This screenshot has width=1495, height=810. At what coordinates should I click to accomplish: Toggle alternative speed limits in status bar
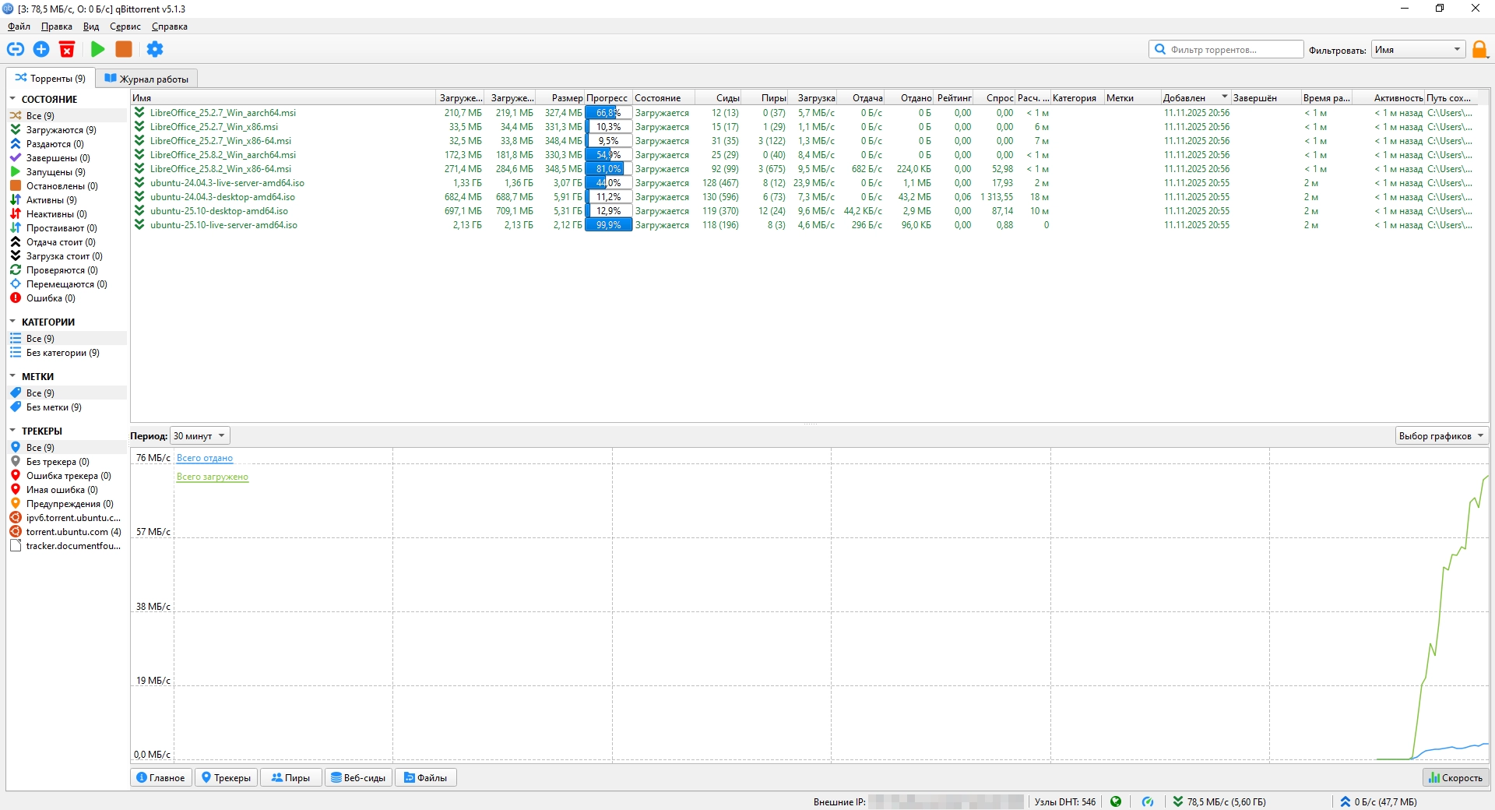(1148, 801)
